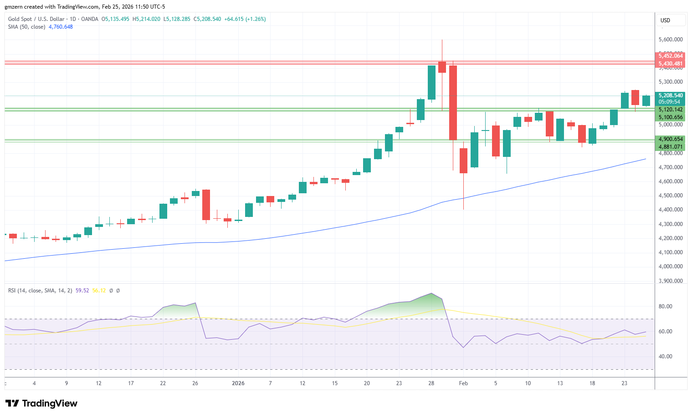Click the RSI value 59.52

[x=82, y=291]
